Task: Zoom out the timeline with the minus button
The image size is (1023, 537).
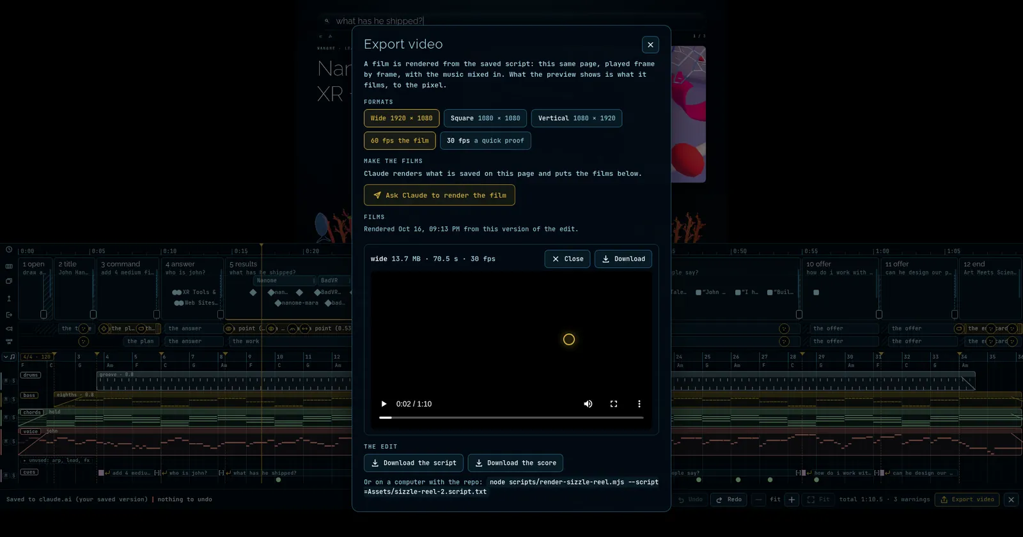Action: [758, 499]
